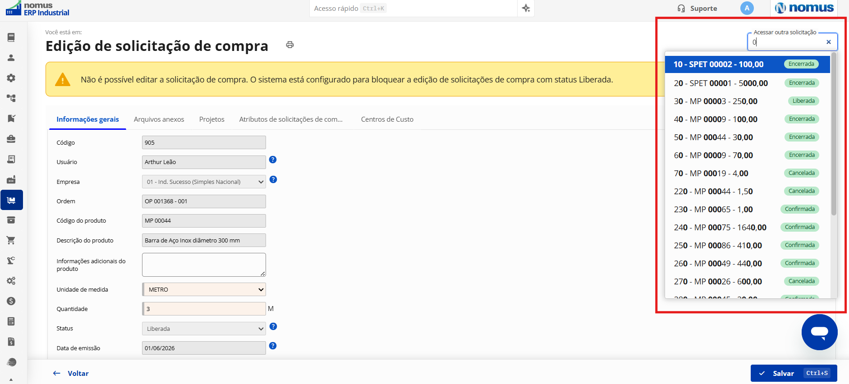Click the Nomus ERP Industrial logo
849x384 pixels.
tap(37, 8)
